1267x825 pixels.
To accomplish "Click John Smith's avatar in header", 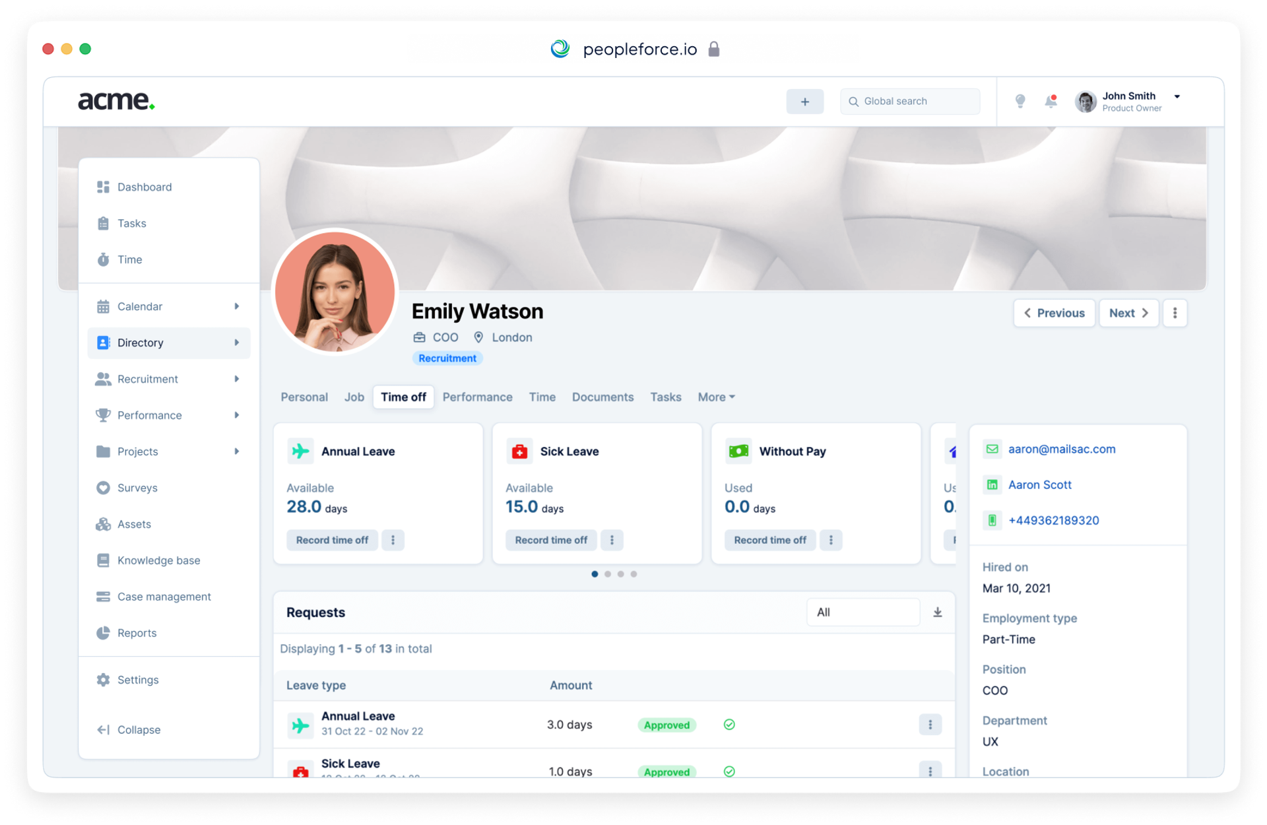I will pyautogui.click(x=1086, y=101).
